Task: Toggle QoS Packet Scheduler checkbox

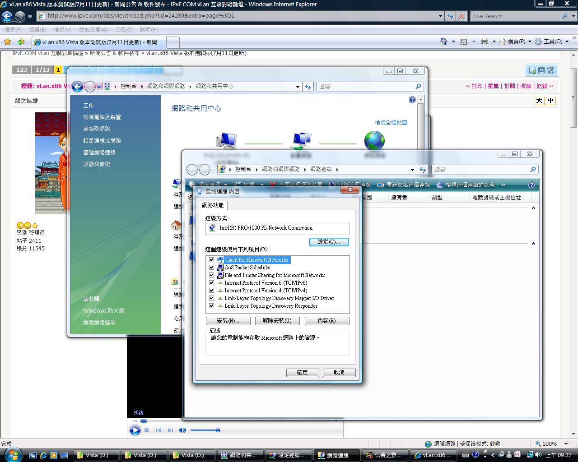Action: click(211, 268)
